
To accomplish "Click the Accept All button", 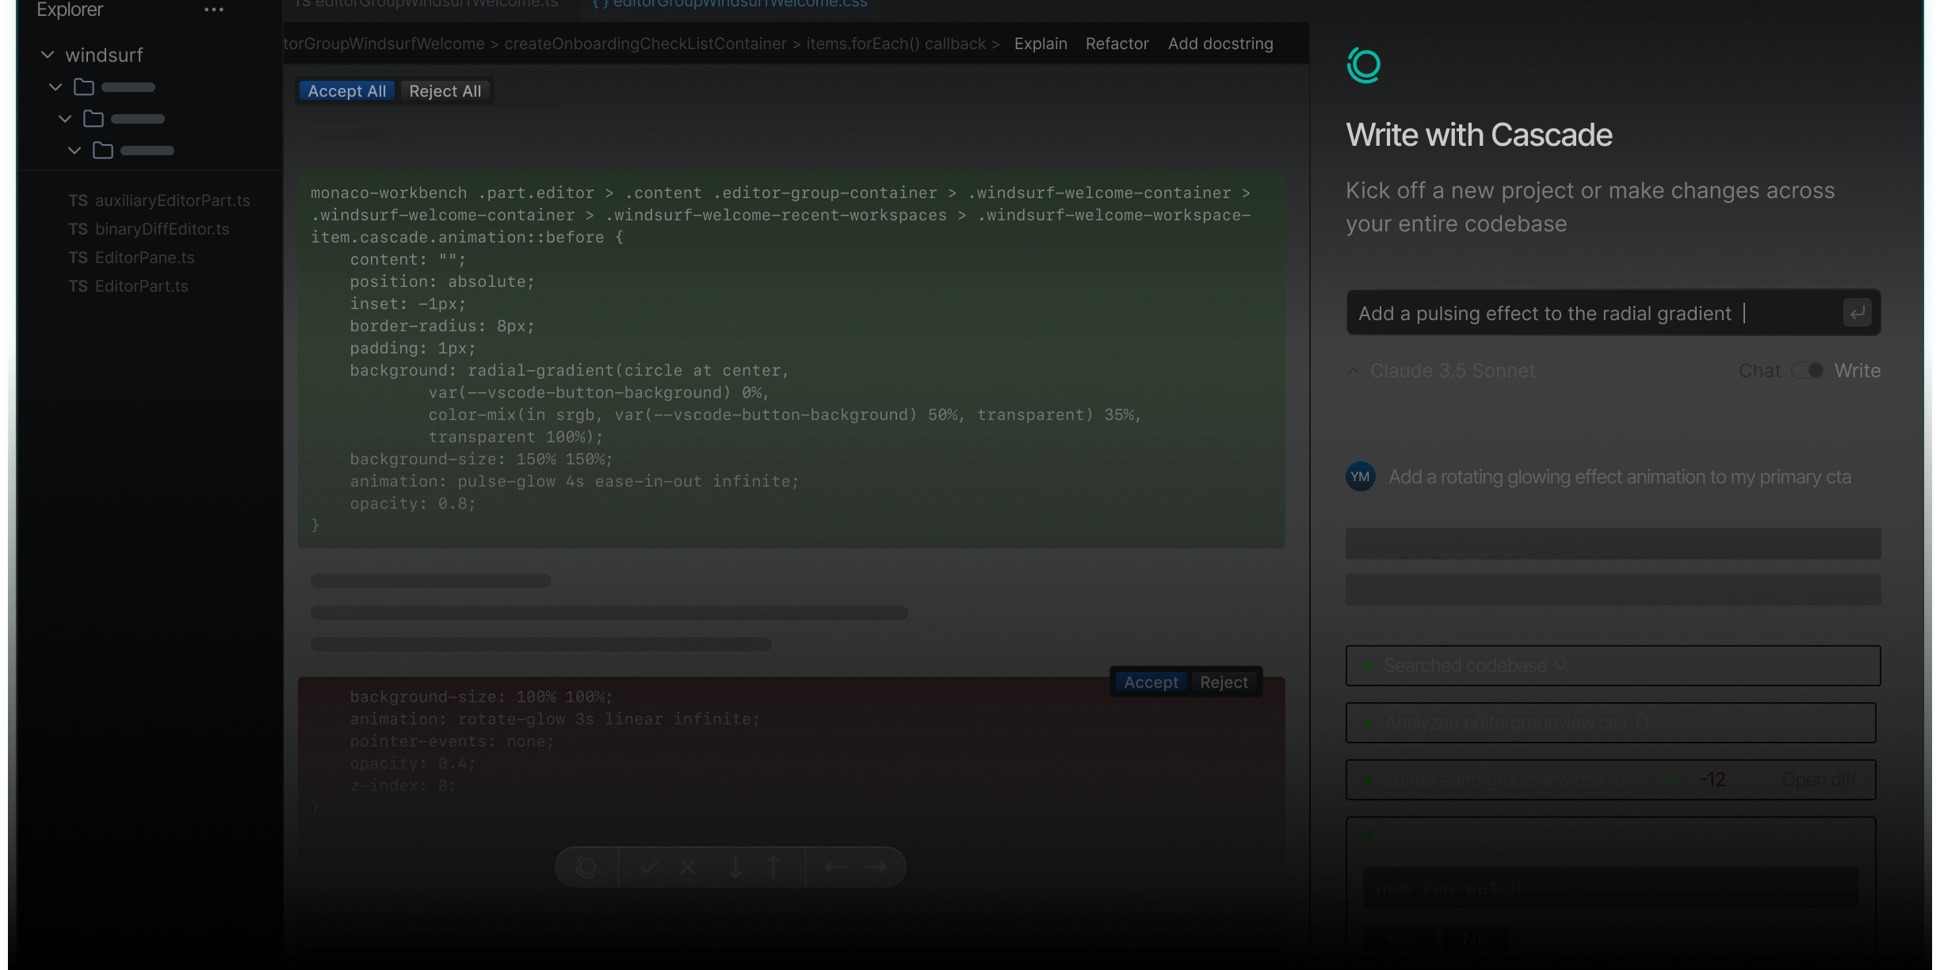I will click(x=347, y=91).
